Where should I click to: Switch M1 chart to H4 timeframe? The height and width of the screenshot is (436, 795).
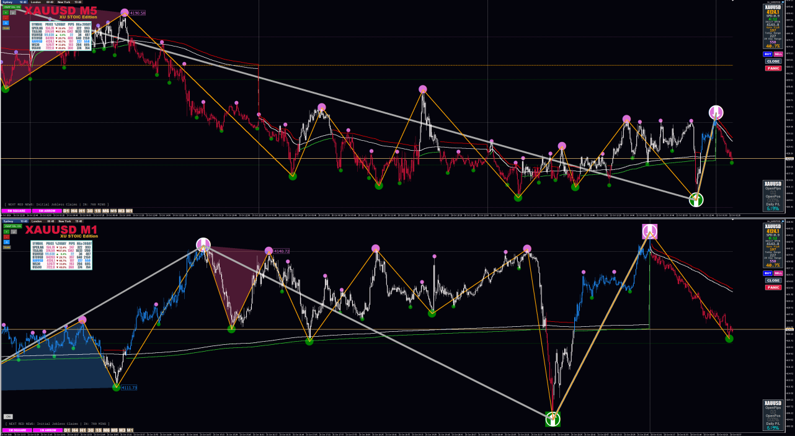tap(74, 430)
